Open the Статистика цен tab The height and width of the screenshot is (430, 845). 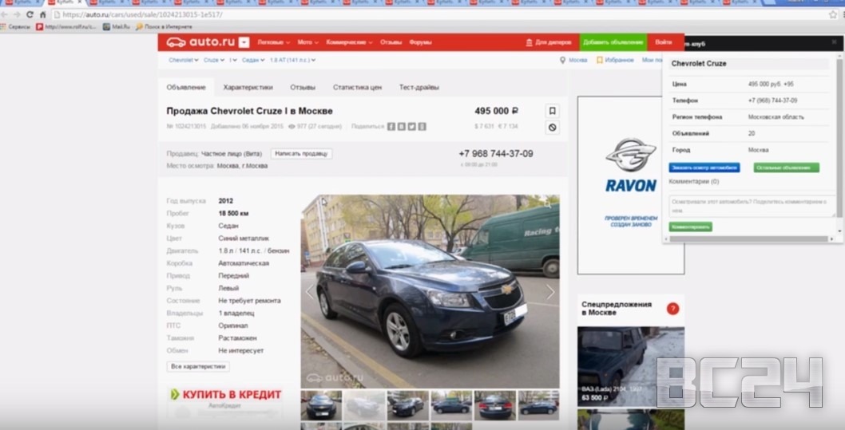(357, 87)
